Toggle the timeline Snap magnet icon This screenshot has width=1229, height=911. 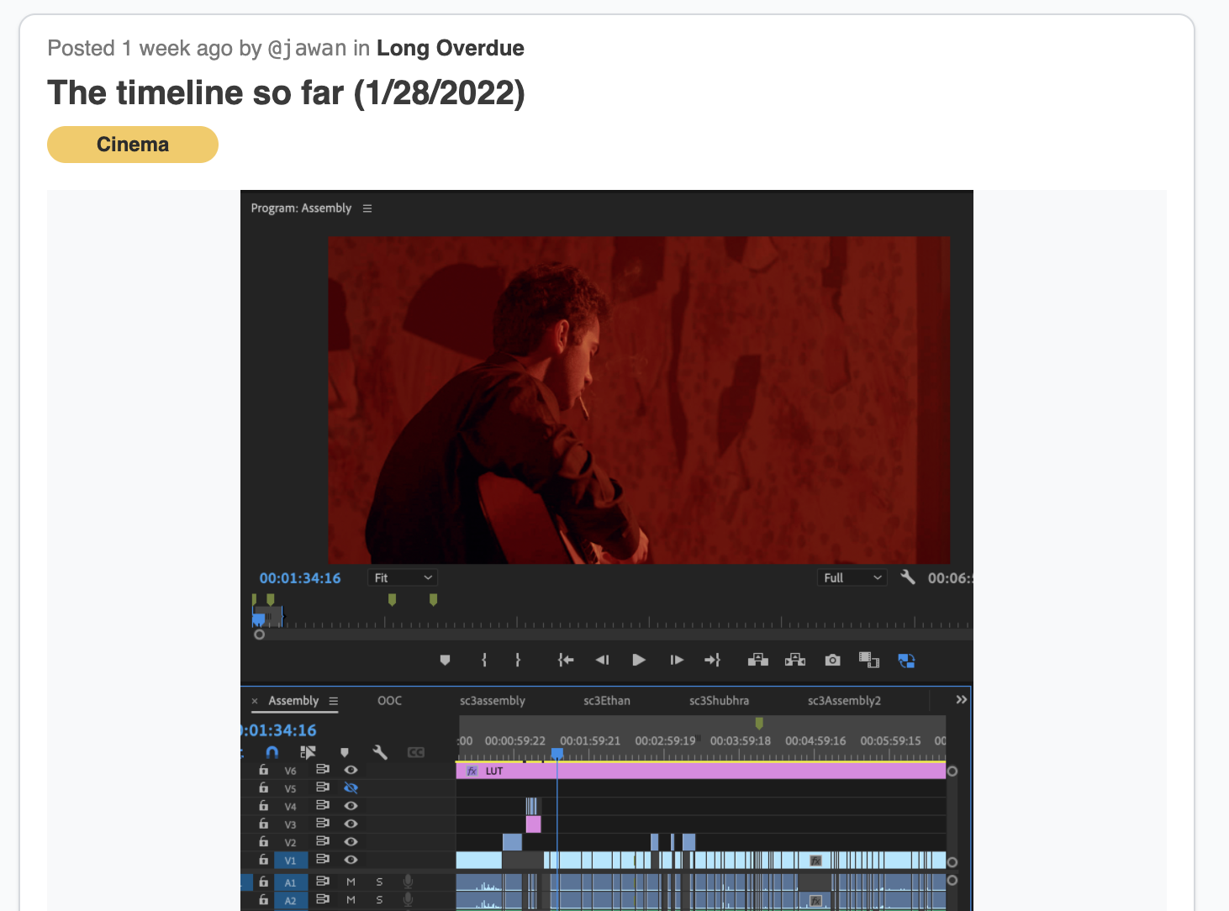(x=272, y=752)
